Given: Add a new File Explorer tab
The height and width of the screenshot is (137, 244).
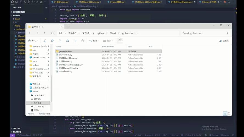Looking at the screenshot, I should 68,27.
